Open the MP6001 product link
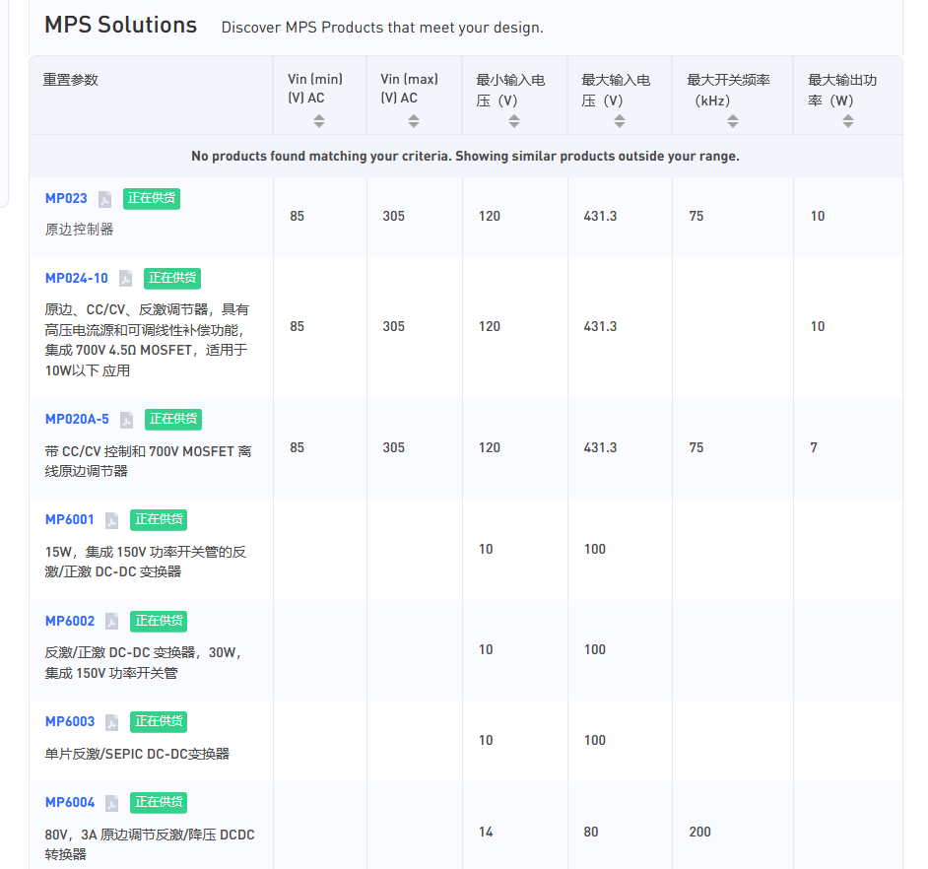Screen dimensions: 928x869 [70, 520]
